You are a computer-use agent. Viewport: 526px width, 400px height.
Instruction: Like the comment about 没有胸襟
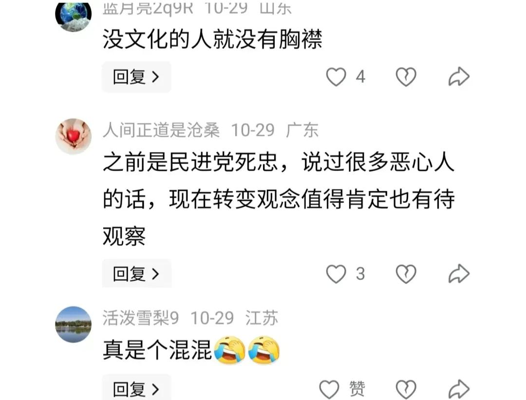pos(336,77)
